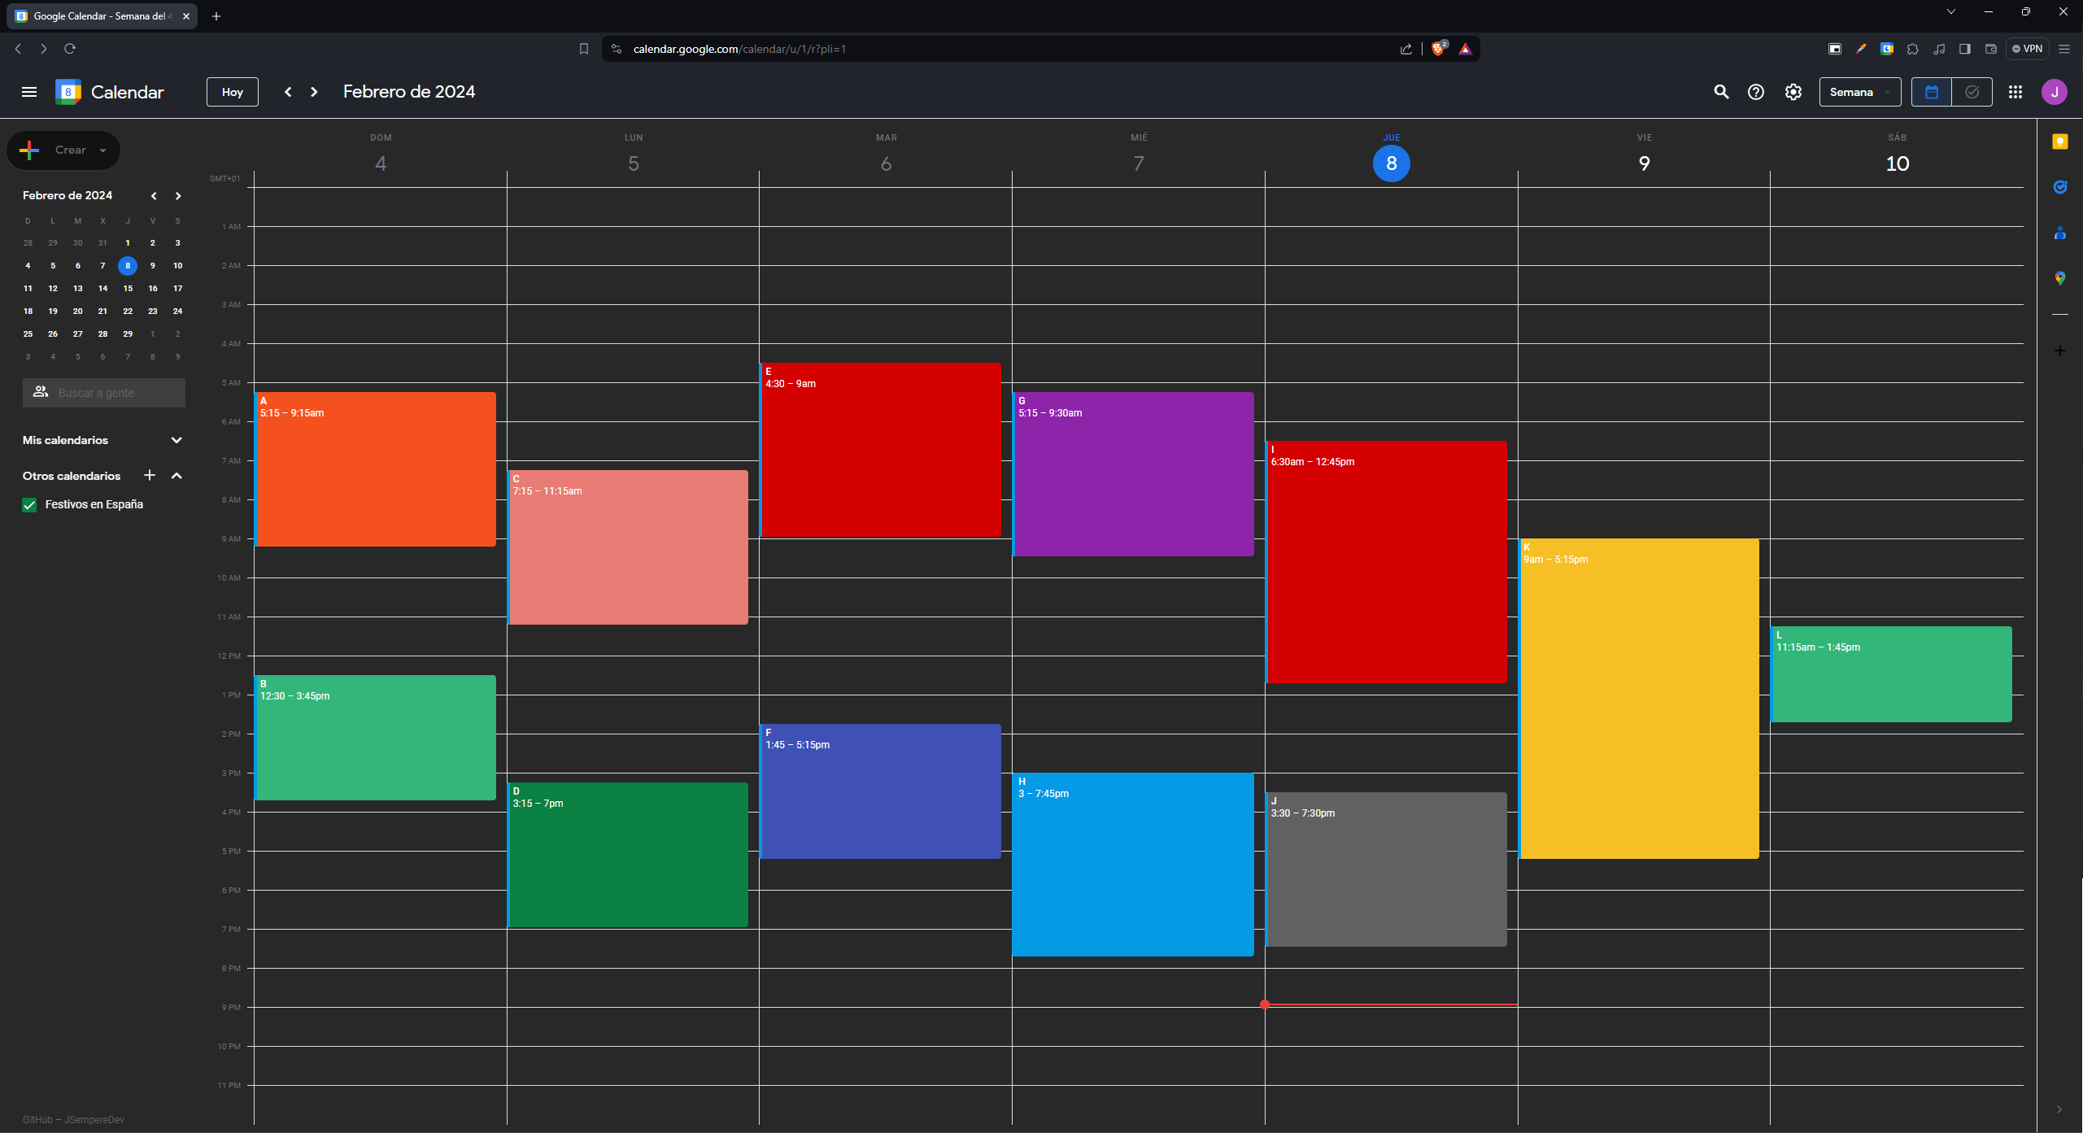Open Google Keep side panel icon
2083x1133 pixels.
[x=2060, y=142]
